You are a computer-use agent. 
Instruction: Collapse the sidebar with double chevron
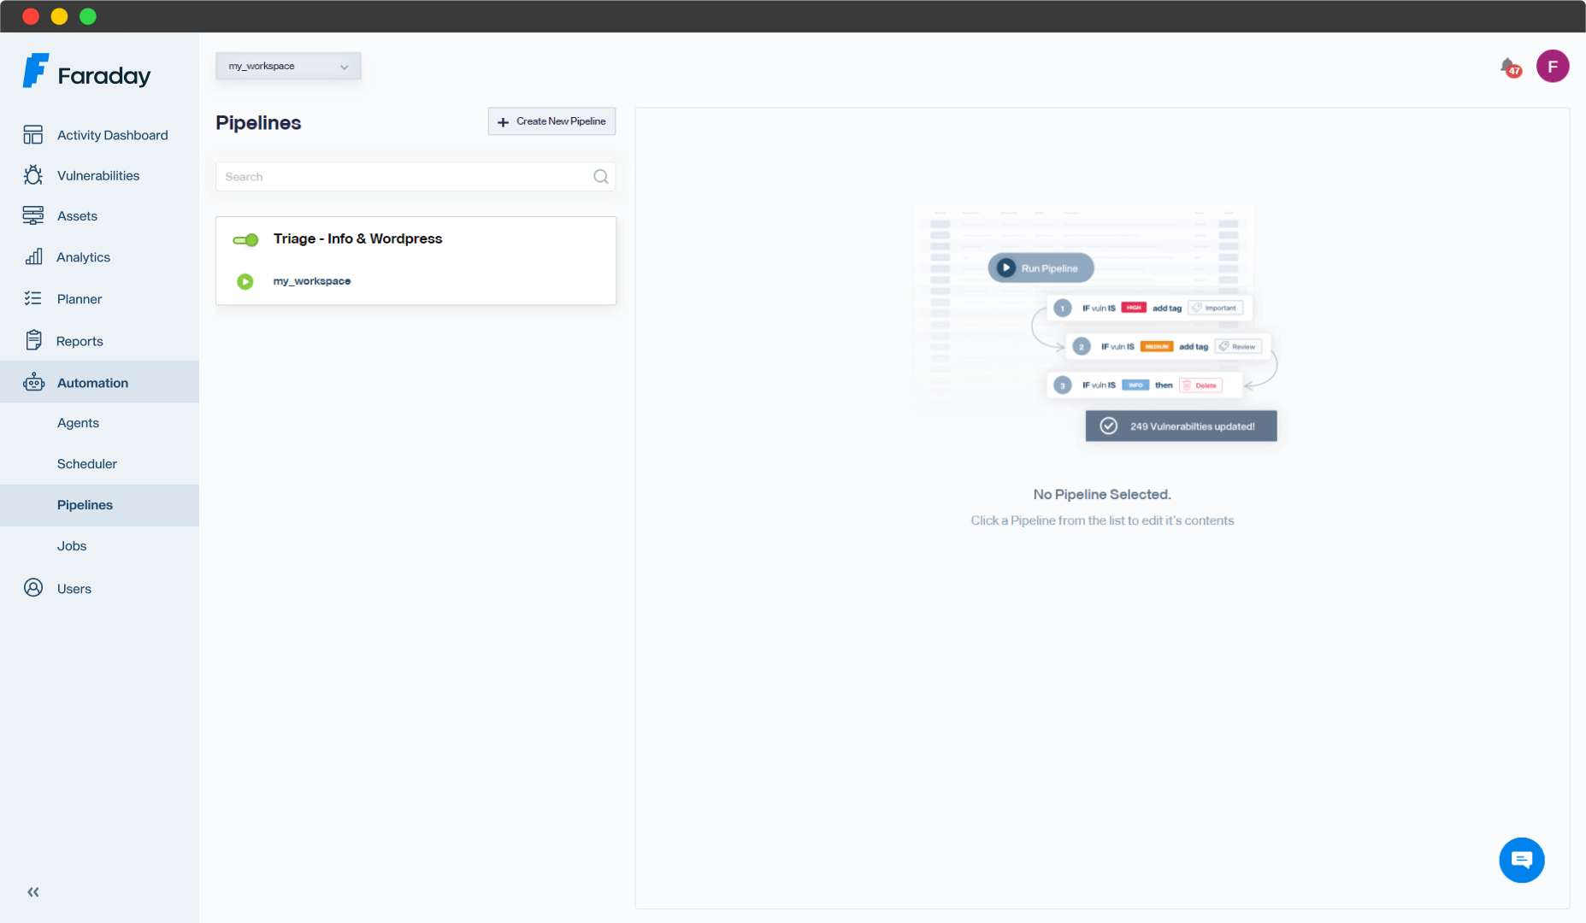point(33,892)
